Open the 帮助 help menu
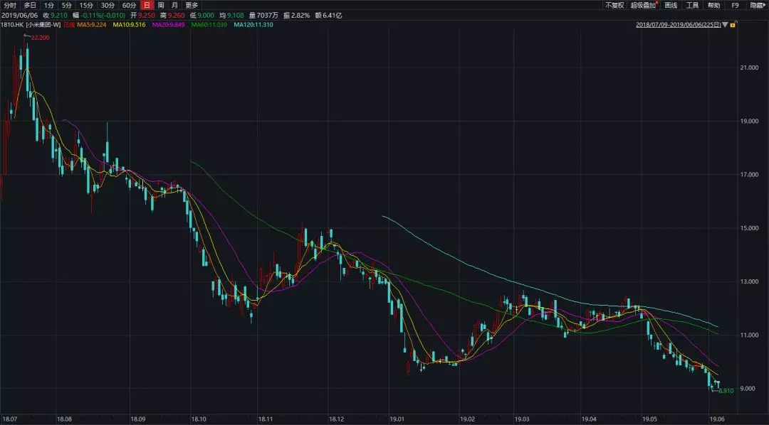The image size is (769, 425). [x=713, y=5]
